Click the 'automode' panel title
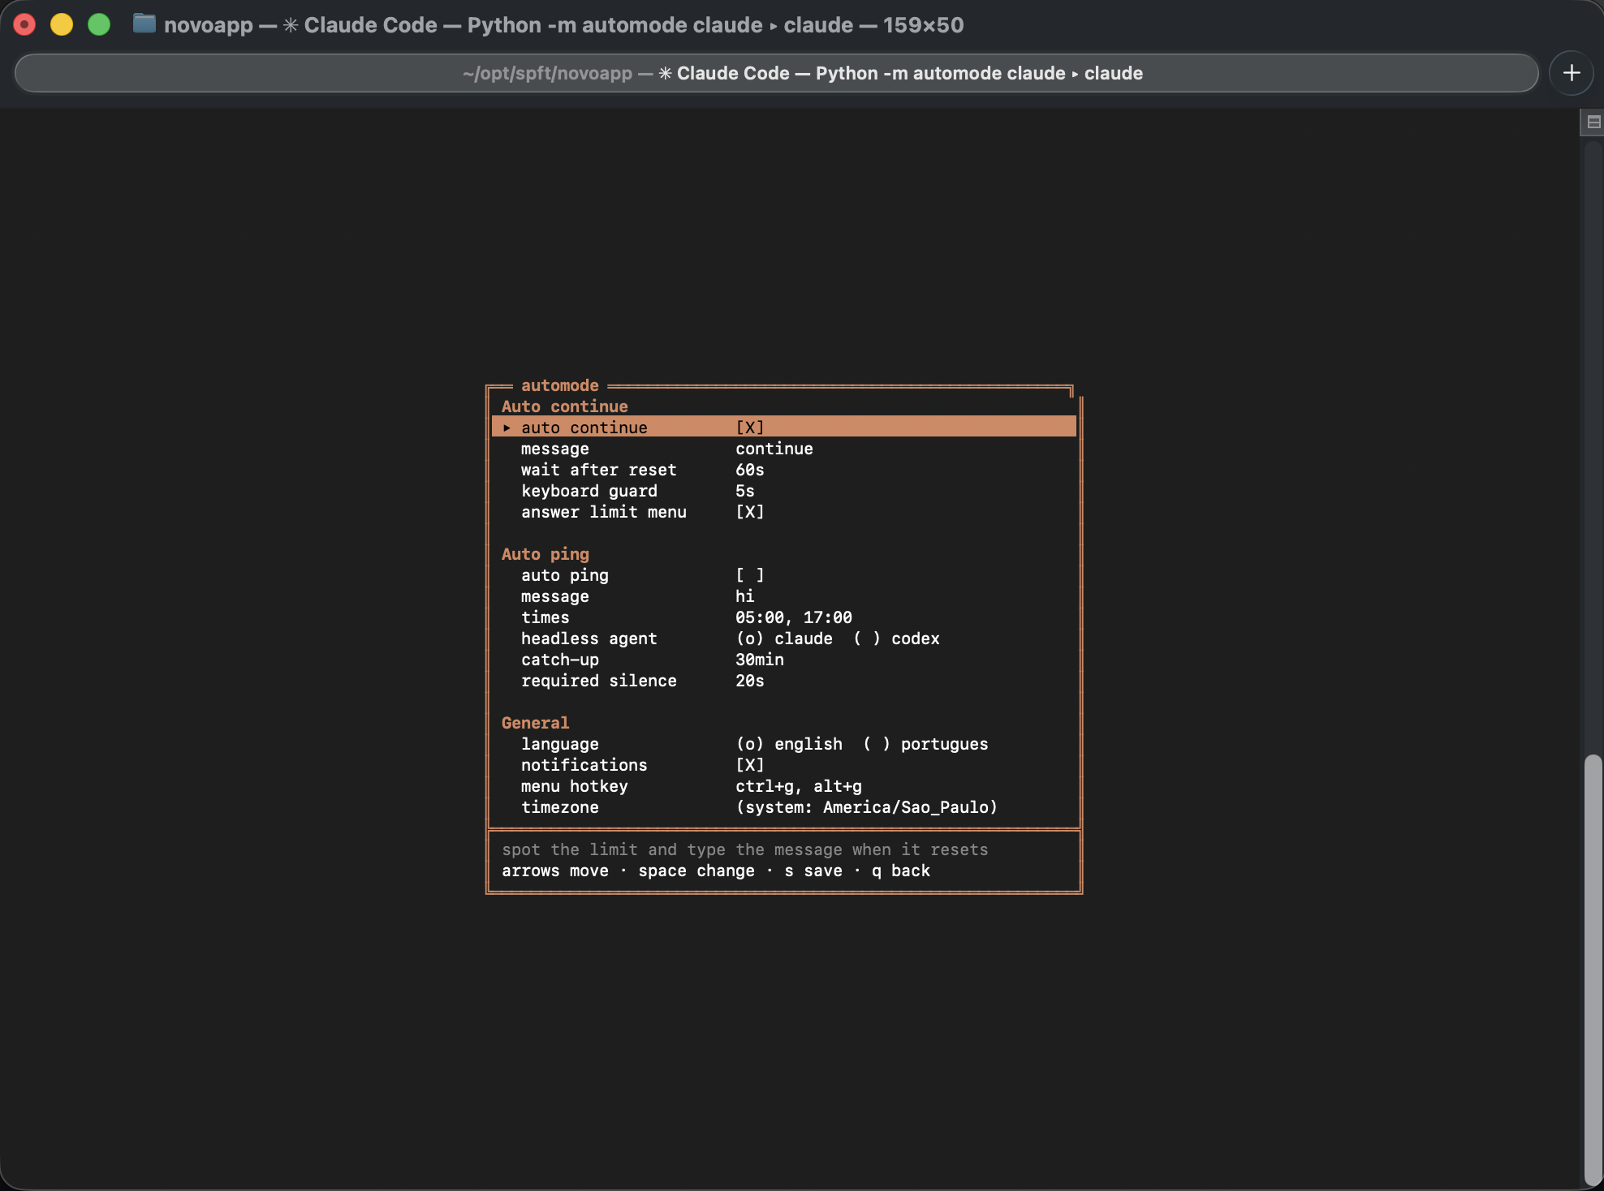 click(560, 385)
